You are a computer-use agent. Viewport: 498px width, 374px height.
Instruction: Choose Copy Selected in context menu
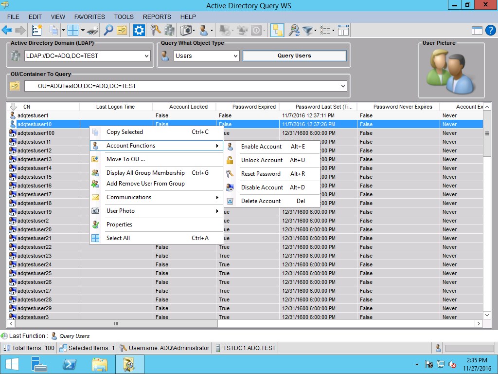157,132
